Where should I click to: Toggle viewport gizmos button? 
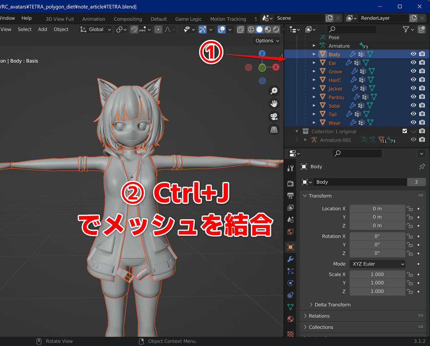point(203,29)
